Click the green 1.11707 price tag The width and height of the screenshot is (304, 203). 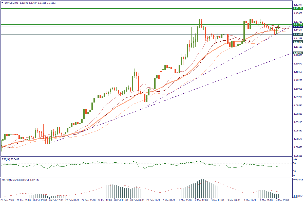click(297, 24)
